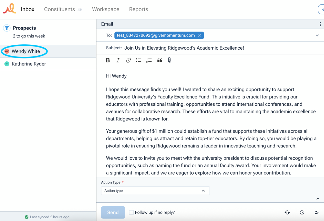
Task: Enable Follow up if no reply checkbox
Action: (131, 212)
